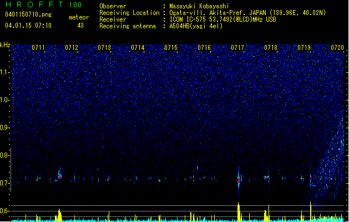The image size is (349, 222).
Task: Click the observer name Masayuki Kobayashi
Action: [x=199, y=6]
